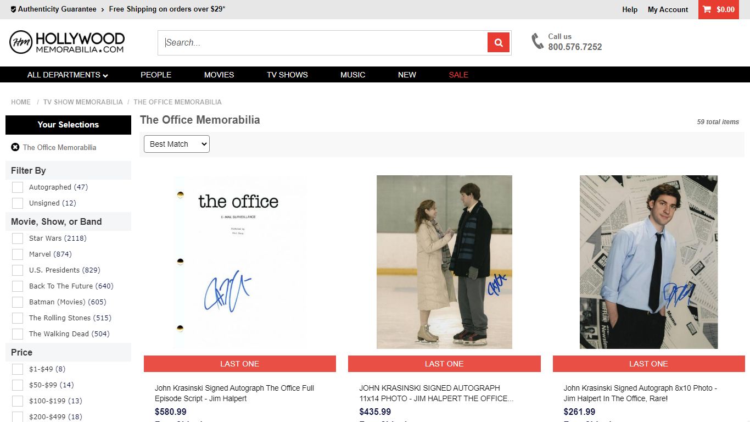
Task: Click LAST ONE banner under 8x10 photo
Action: [x=648, y=364]
